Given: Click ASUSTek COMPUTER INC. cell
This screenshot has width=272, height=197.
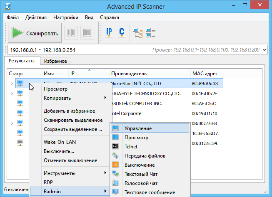Looking at the screenshot, I should coord(137,103).
